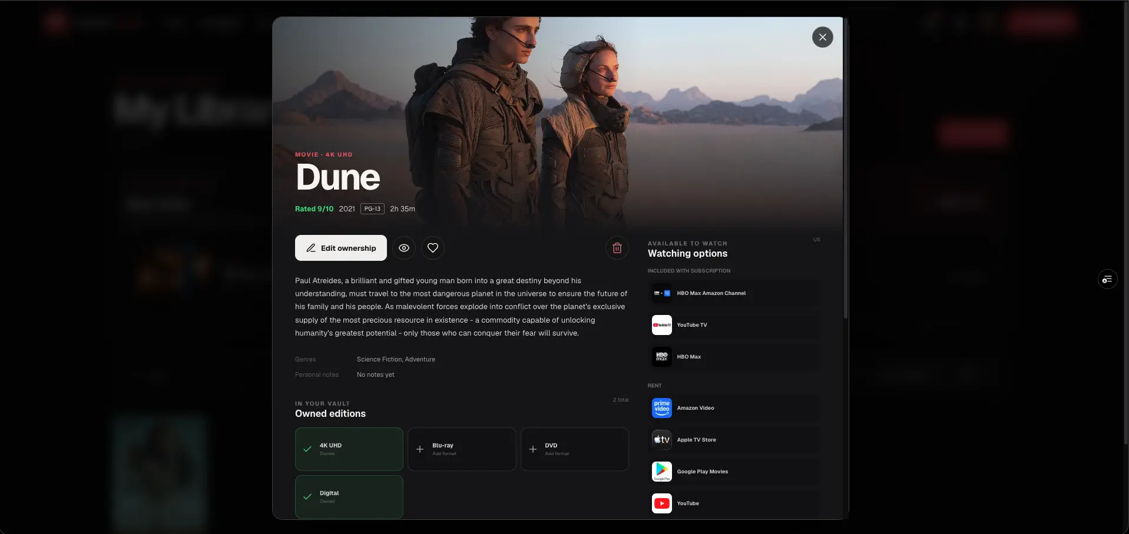The image size is (1129, 534).
Task: Add the Blu-ray format edition
Action: [x=462, y=449]
